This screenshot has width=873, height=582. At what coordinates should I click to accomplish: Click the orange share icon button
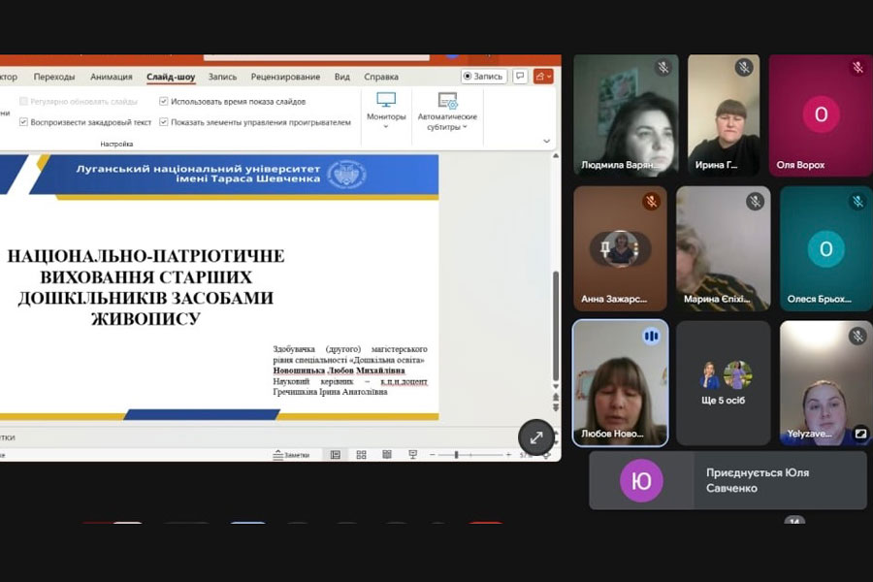[x=543, y=77]
